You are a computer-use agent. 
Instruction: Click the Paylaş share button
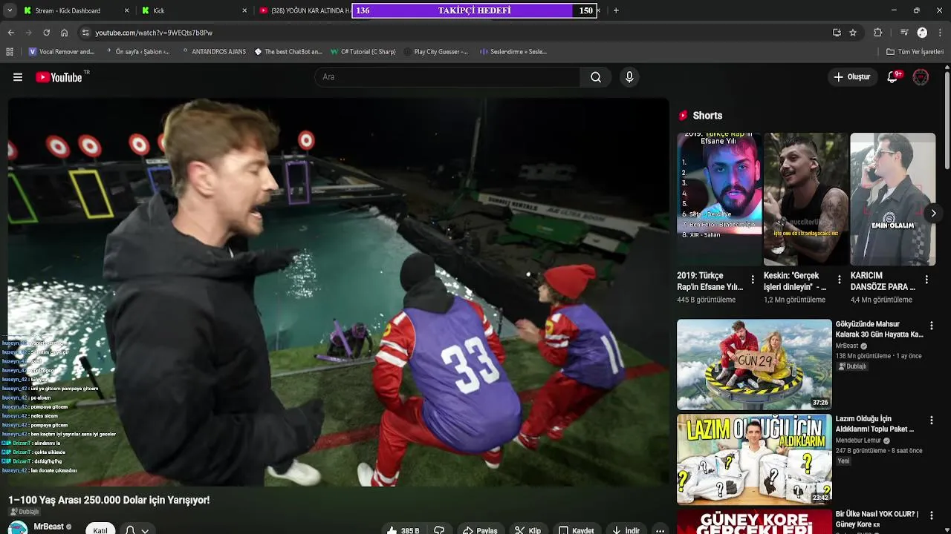(480, 530)
